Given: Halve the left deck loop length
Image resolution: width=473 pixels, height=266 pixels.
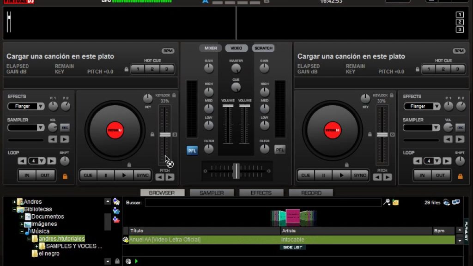Looking at the screenshot, I should (22, 161).
